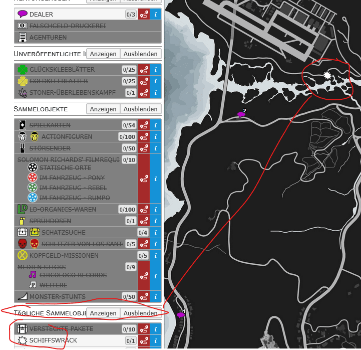Click the Weitere subcategory under Medien-Sticks
Image resolution: width=361 pixels, height=350 pixels.
point(48,285)
